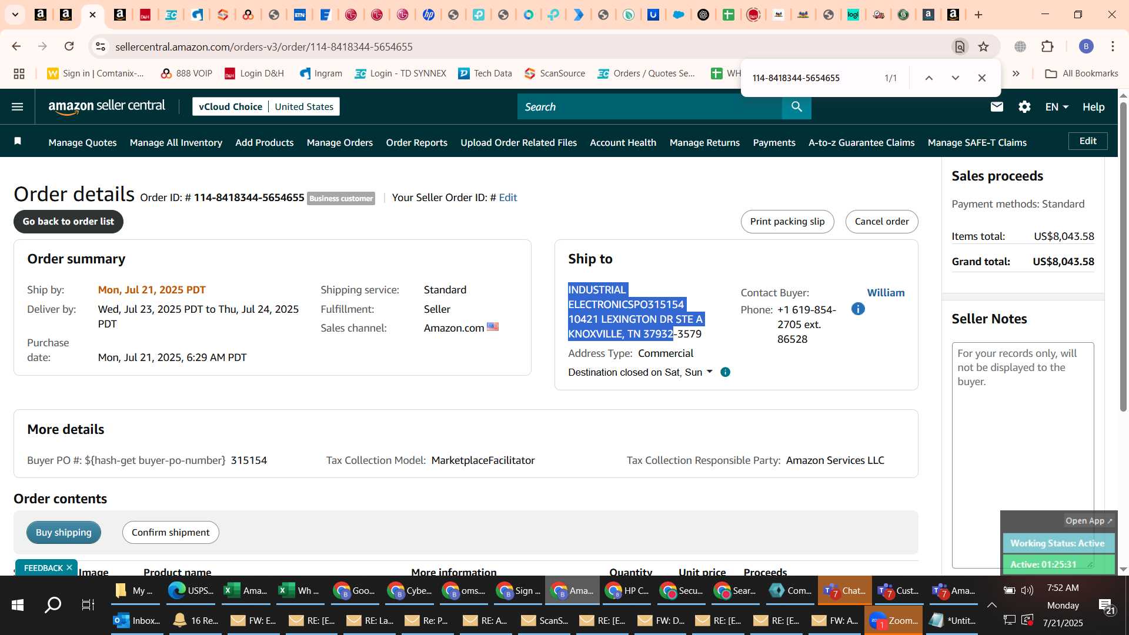Open the mail messages icon
The width and height of the screenshot is (1129, 635).
click(x=997, y=106)
